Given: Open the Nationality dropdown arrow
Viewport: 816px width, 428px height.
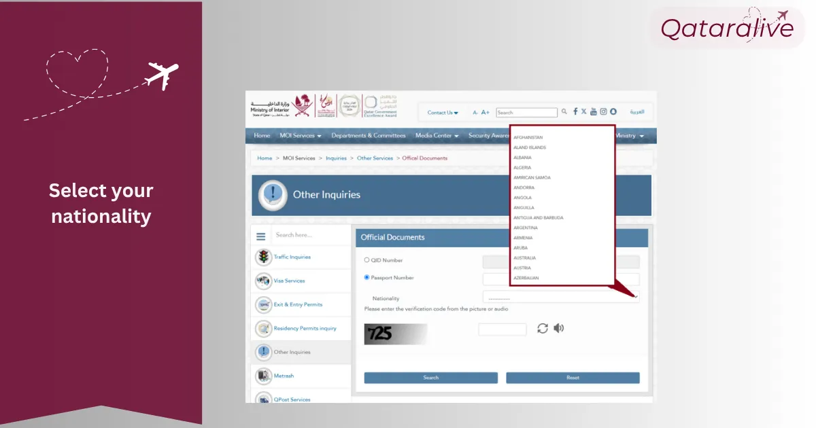Looking at the screenshot, I should click(x=636, y=297).
